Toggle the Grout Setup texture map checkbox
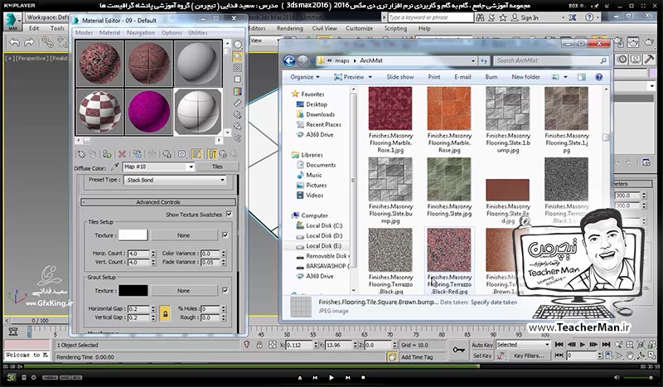 [225, 290]
